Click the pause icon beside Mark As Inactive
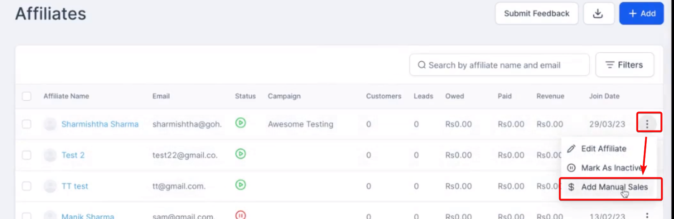674x219 pixels. pyautogui.click(x=572, y=168)
